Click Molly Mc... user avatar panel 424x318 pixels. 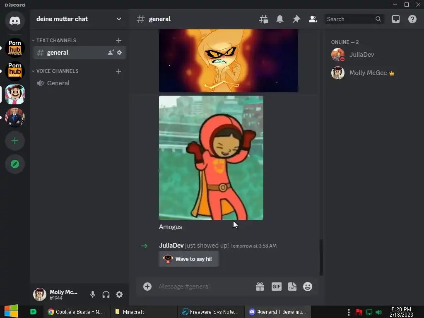[55, 294]
